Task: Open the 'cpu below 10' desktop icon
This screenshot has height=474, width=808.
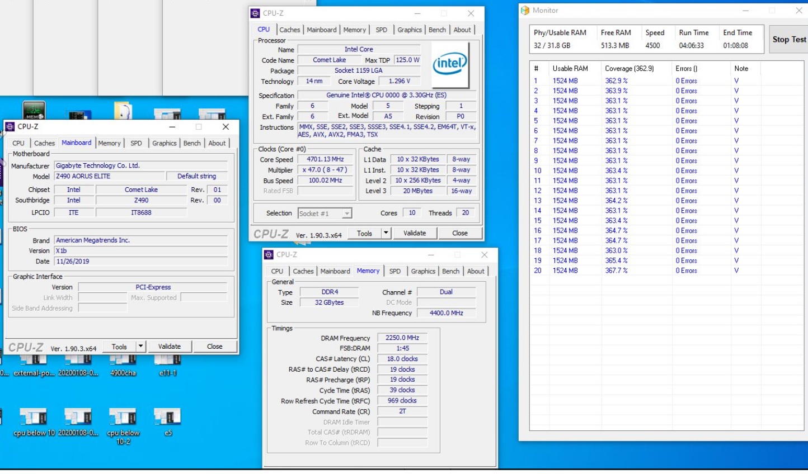Action: click(x=34, y=423)
